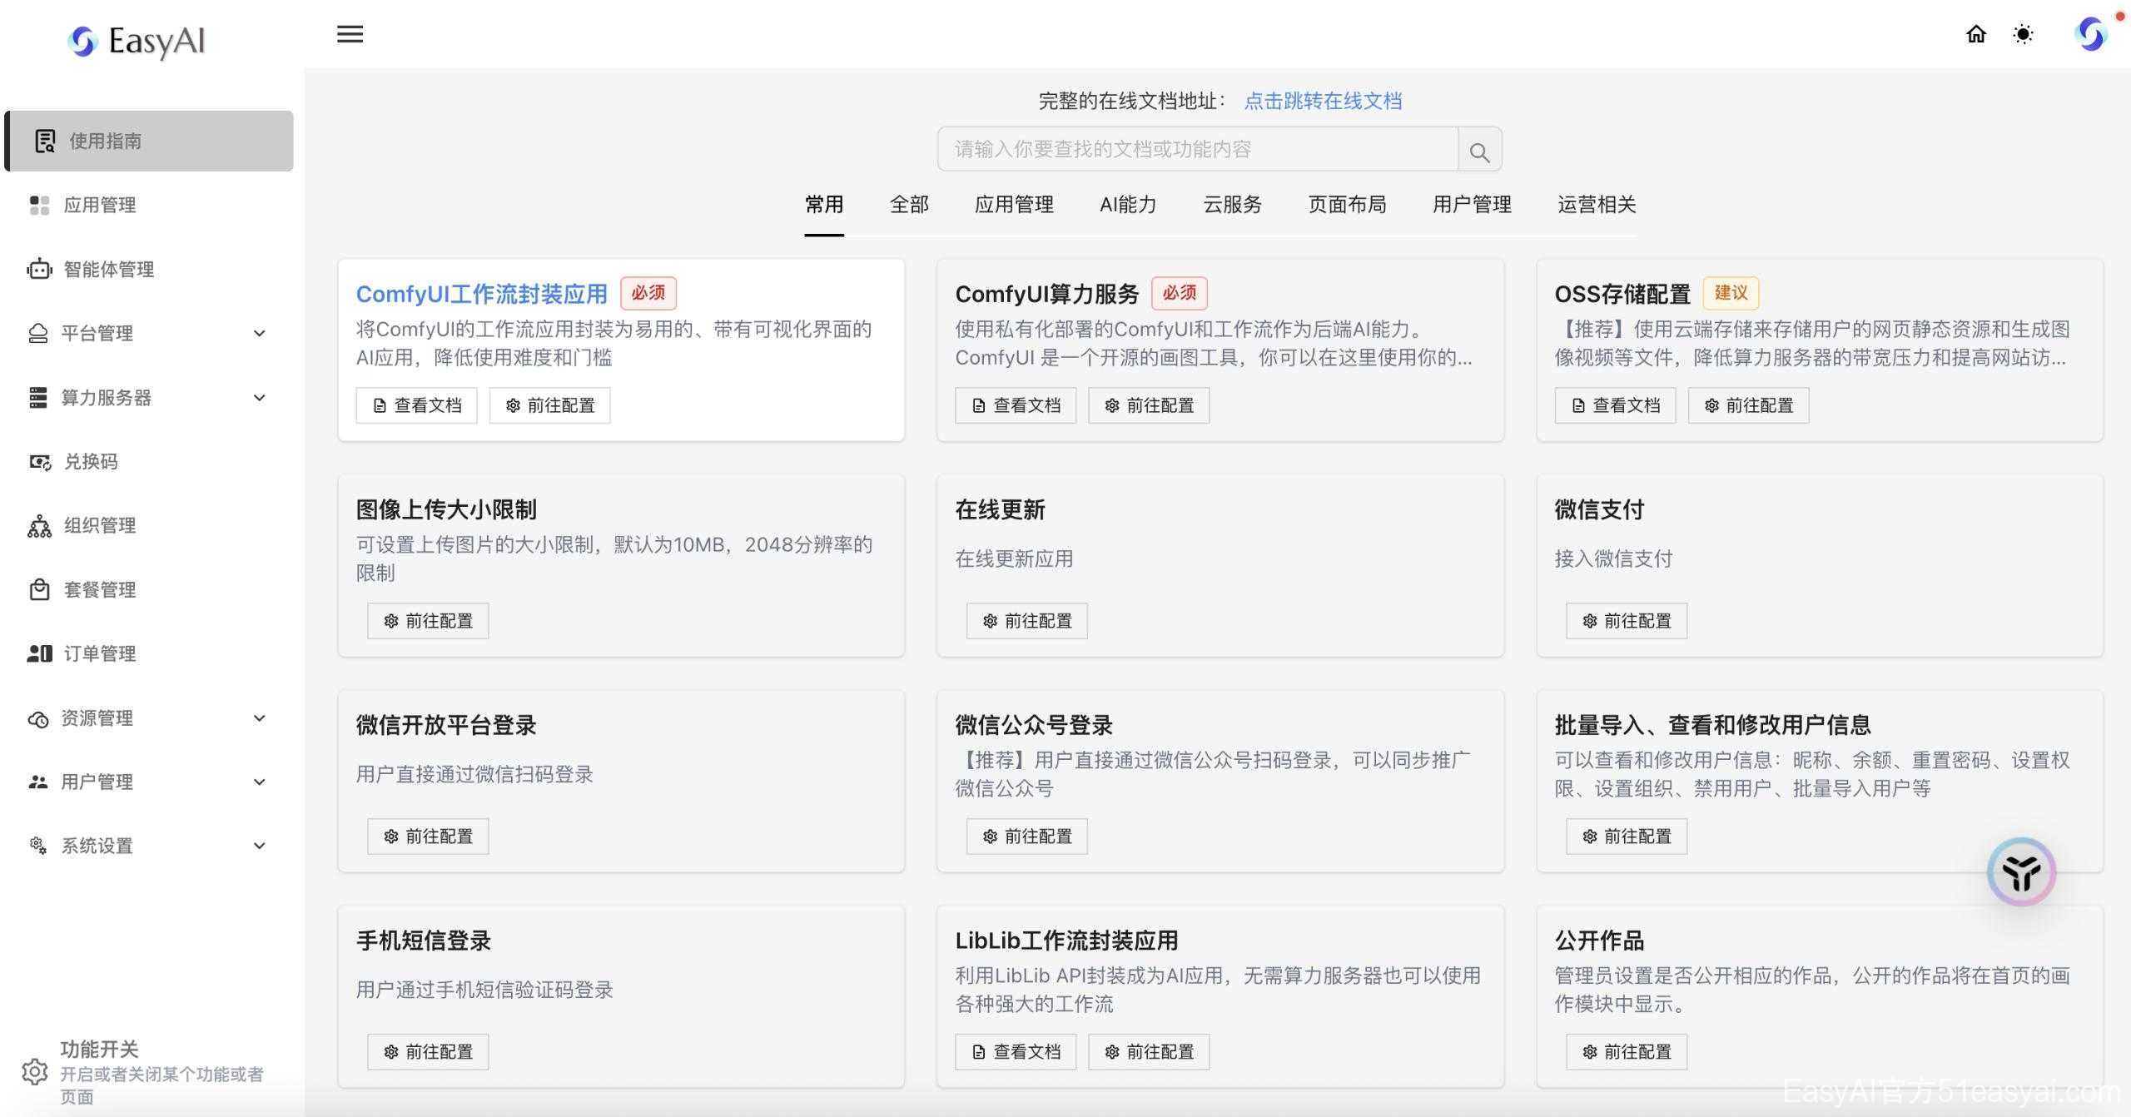The image size is (2131, 1117).
Task: Switch to 运营相关 tab
Action: click(x=1597, y=205)
